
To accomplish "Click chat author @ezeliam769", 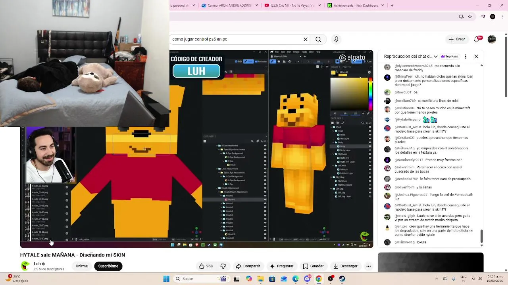I will [405, 101].
